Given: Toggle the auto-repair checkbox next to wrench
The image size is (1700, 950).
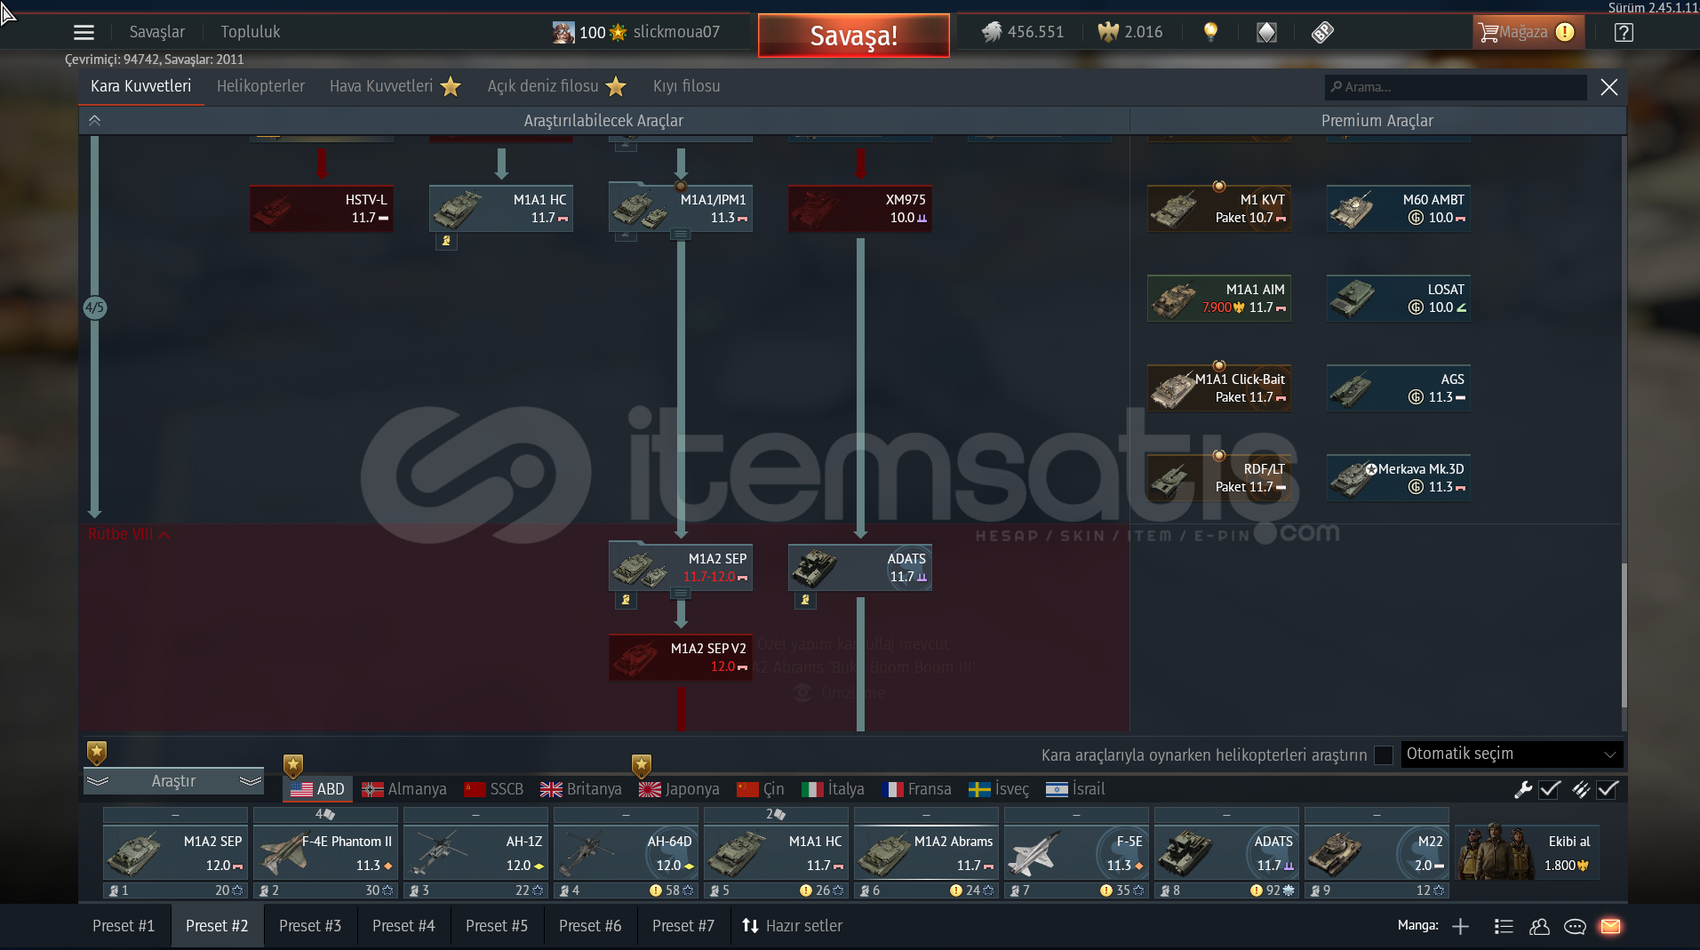Looking at the screenshot, I should pyautogui.click(x=1550, y=789).
